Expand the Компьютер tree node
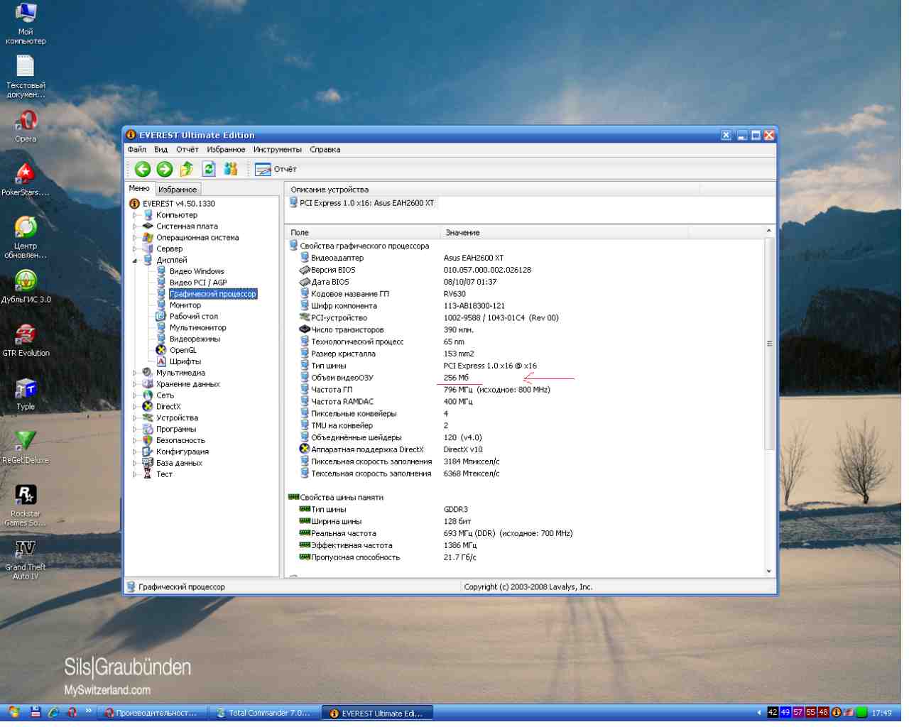 (135, 215)
